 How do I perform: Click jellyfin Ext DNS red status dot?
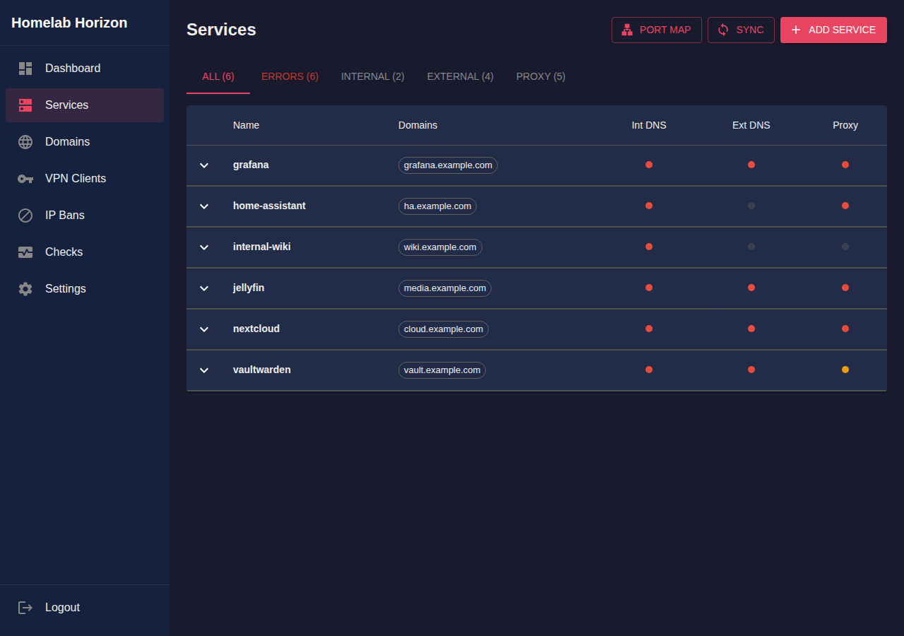tap(751, 288)
